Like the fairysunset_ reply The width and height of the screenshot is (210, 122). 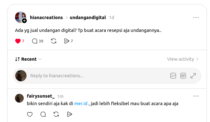coord(30,114)
